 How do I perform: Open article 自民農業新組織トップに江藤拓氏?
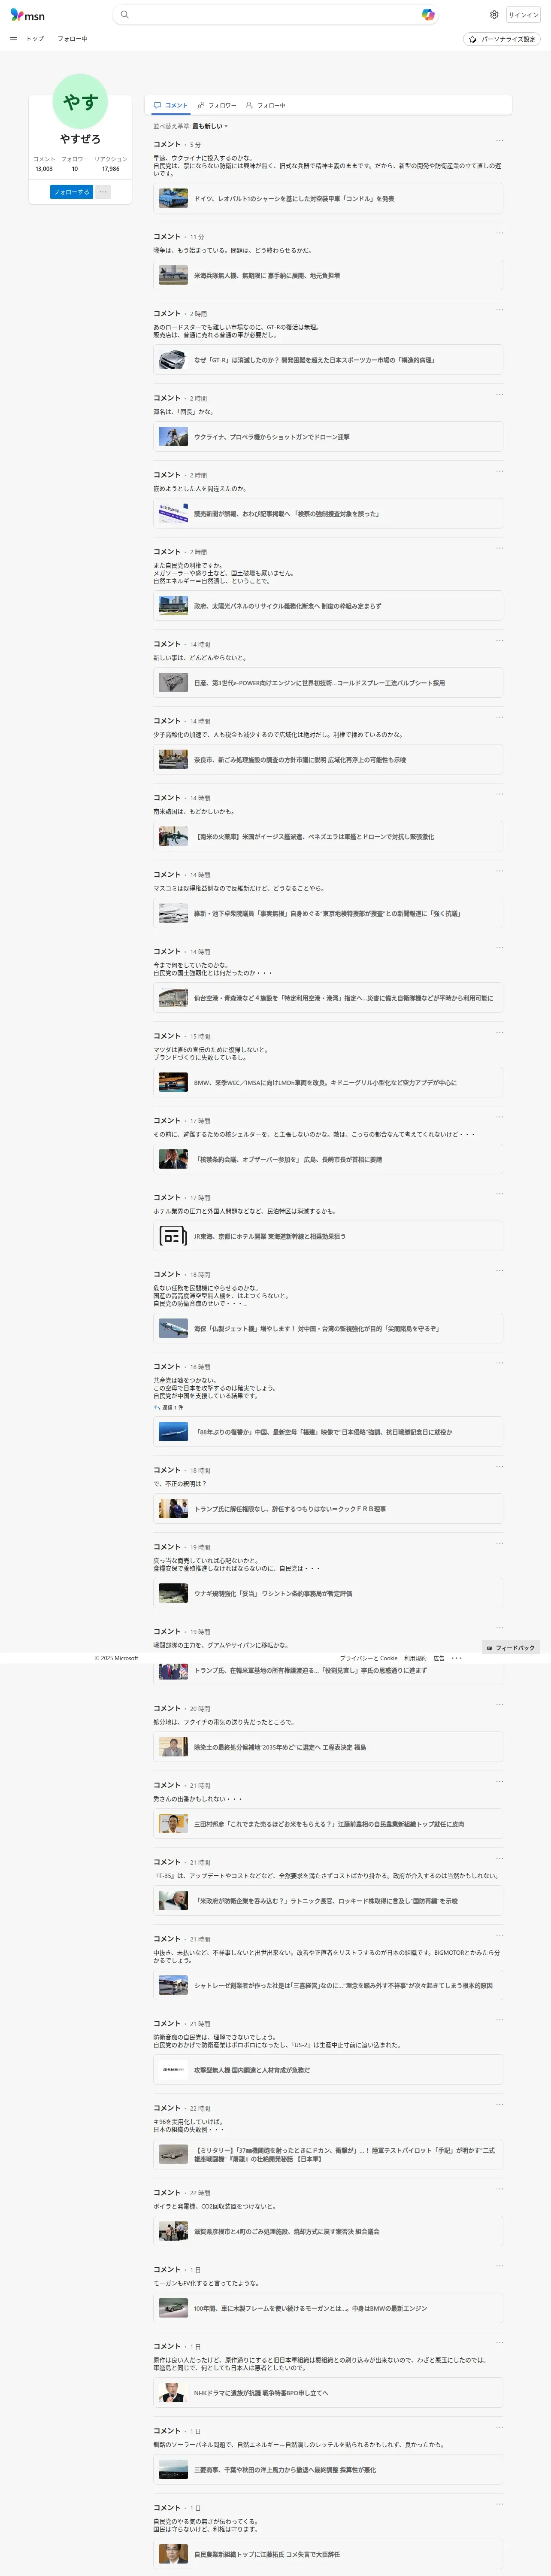(328, 2554)
